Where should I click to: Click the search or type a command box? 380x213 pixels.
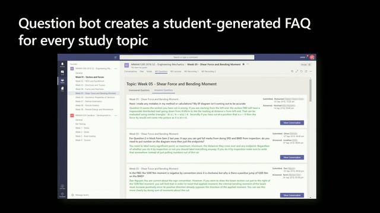click(x=186, y=57)
